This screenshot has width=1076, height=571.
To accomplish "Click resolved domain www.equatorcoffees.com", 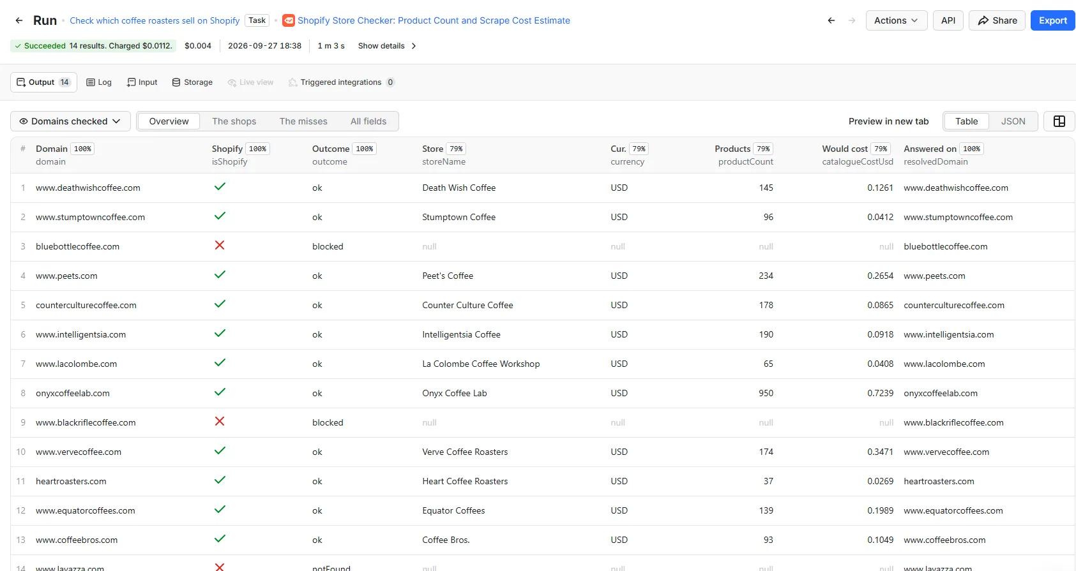I will [x=953, y=510].
